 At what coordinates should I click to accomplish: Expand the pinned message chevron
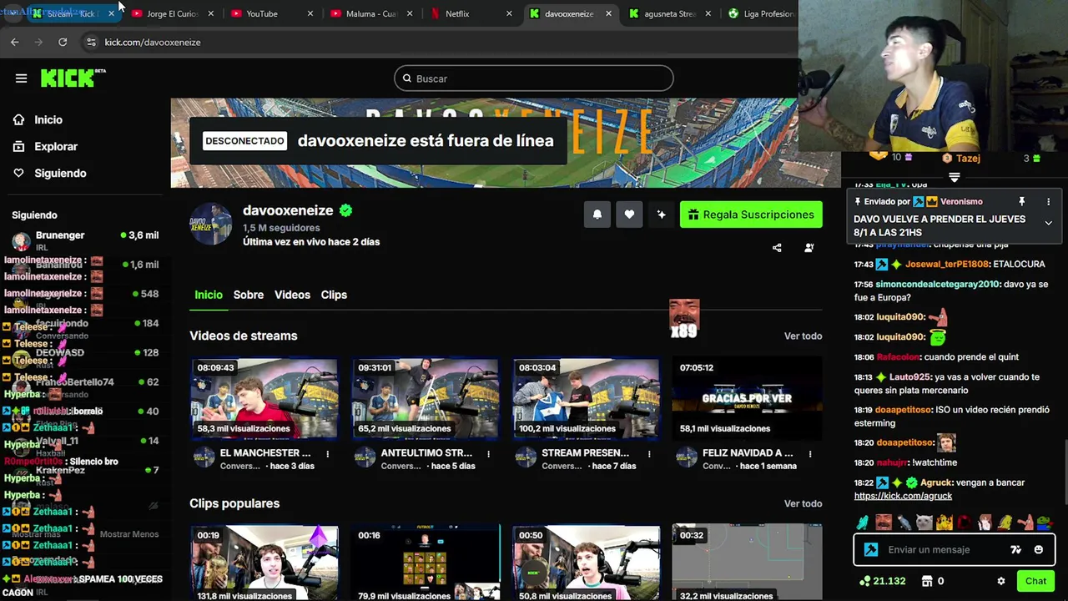coord(1048,223)
